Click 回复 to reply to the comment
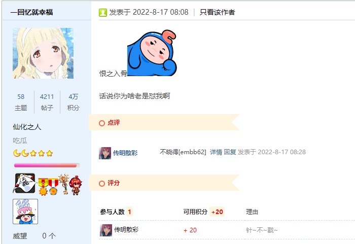 tap(230, 152)
